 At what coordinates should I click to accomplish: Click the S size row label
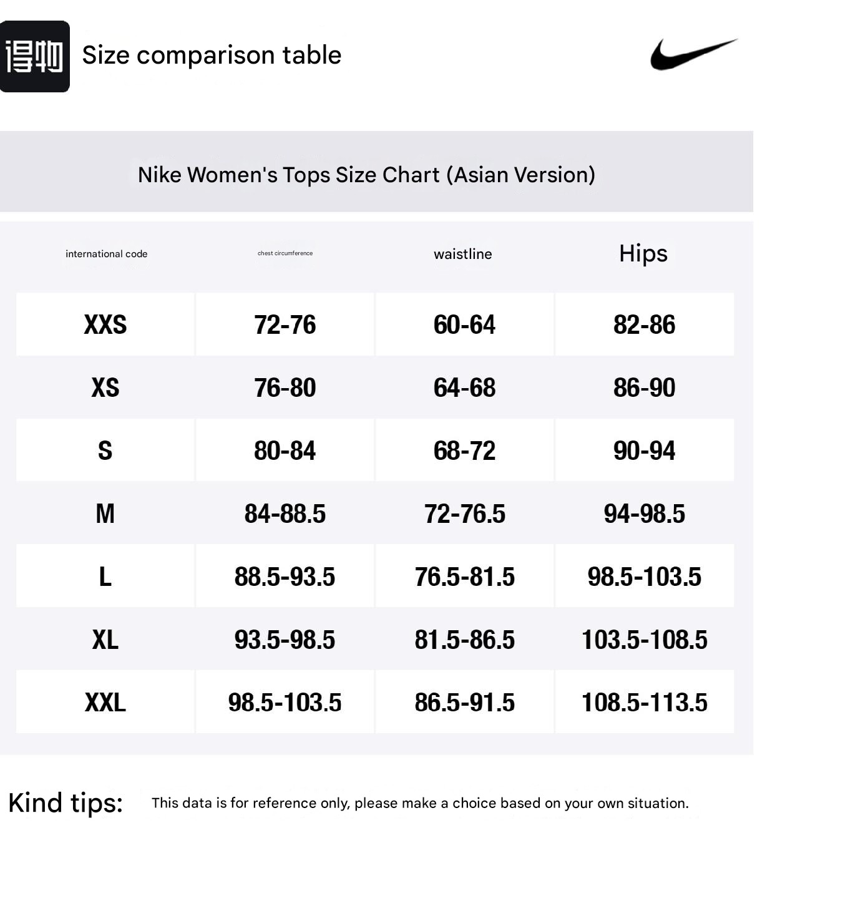tap(105, 450)
